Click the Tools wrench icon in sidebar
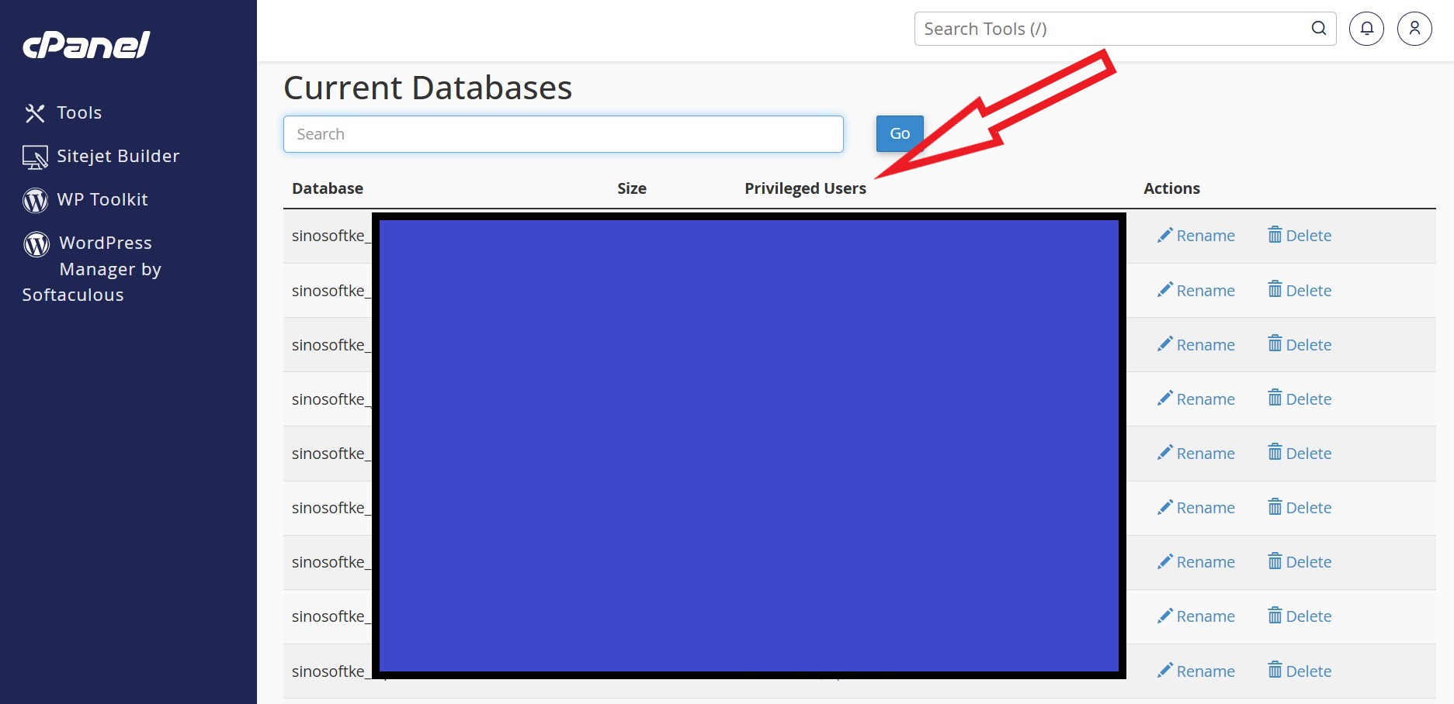The image size is (1454, 704). (35, 113)
